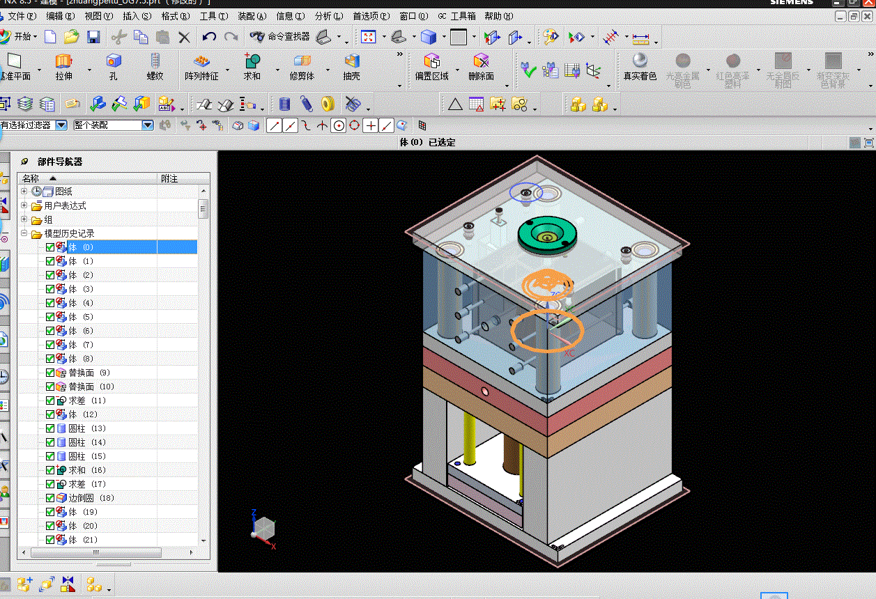Click the 附注 column header
This screenshot has width=876, height=599.
184,178
